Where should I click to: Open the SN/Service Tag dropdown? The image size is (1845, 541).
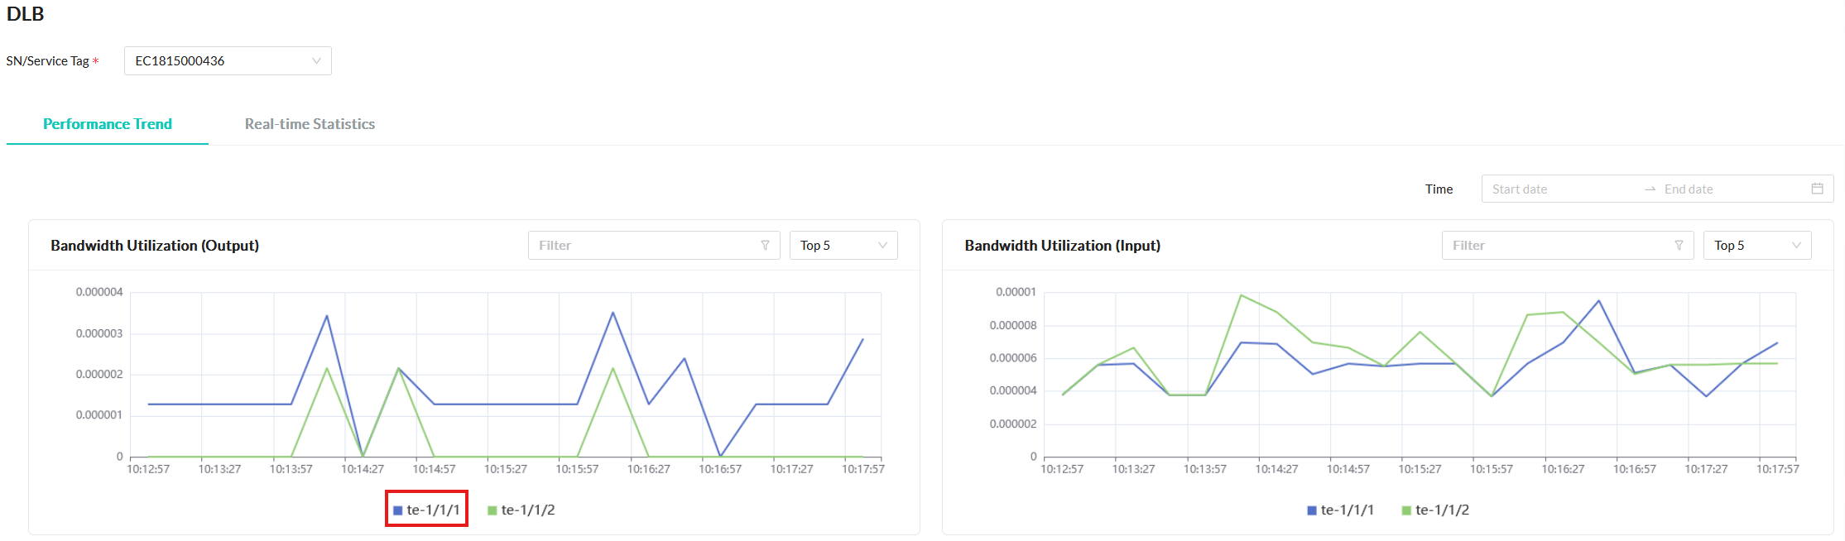(228, 61)
